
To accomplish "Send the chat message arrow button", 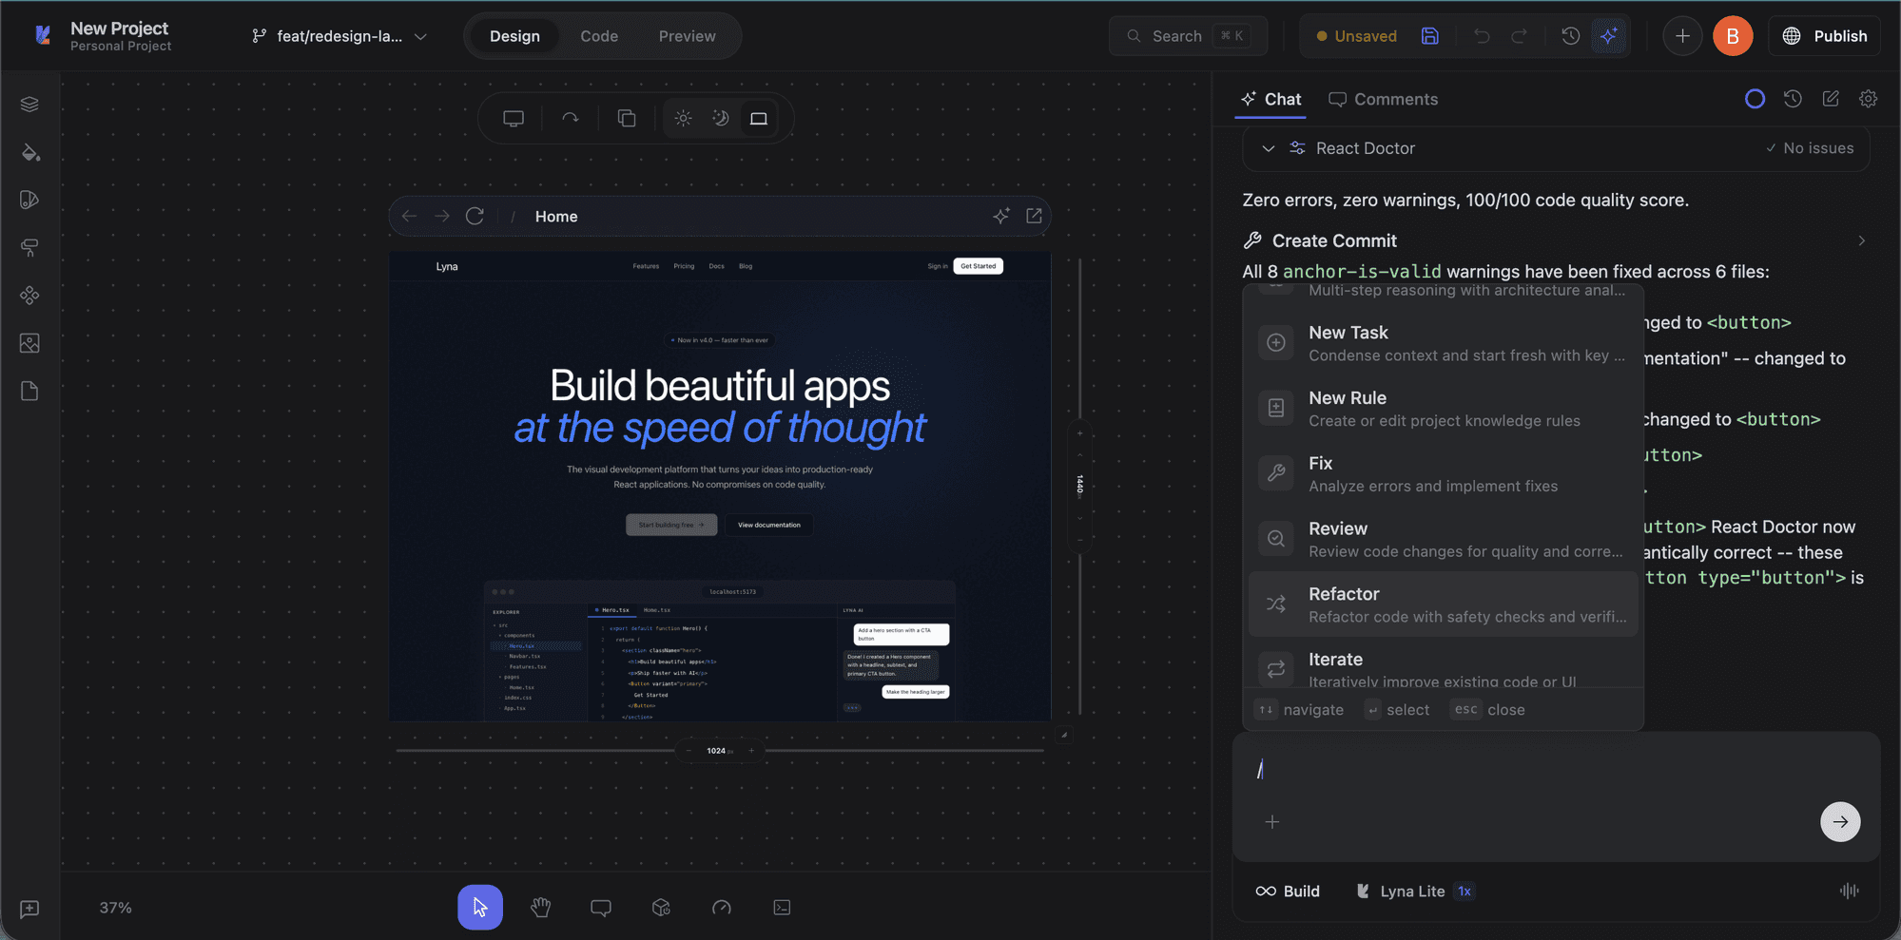I will coord(1840,821).
